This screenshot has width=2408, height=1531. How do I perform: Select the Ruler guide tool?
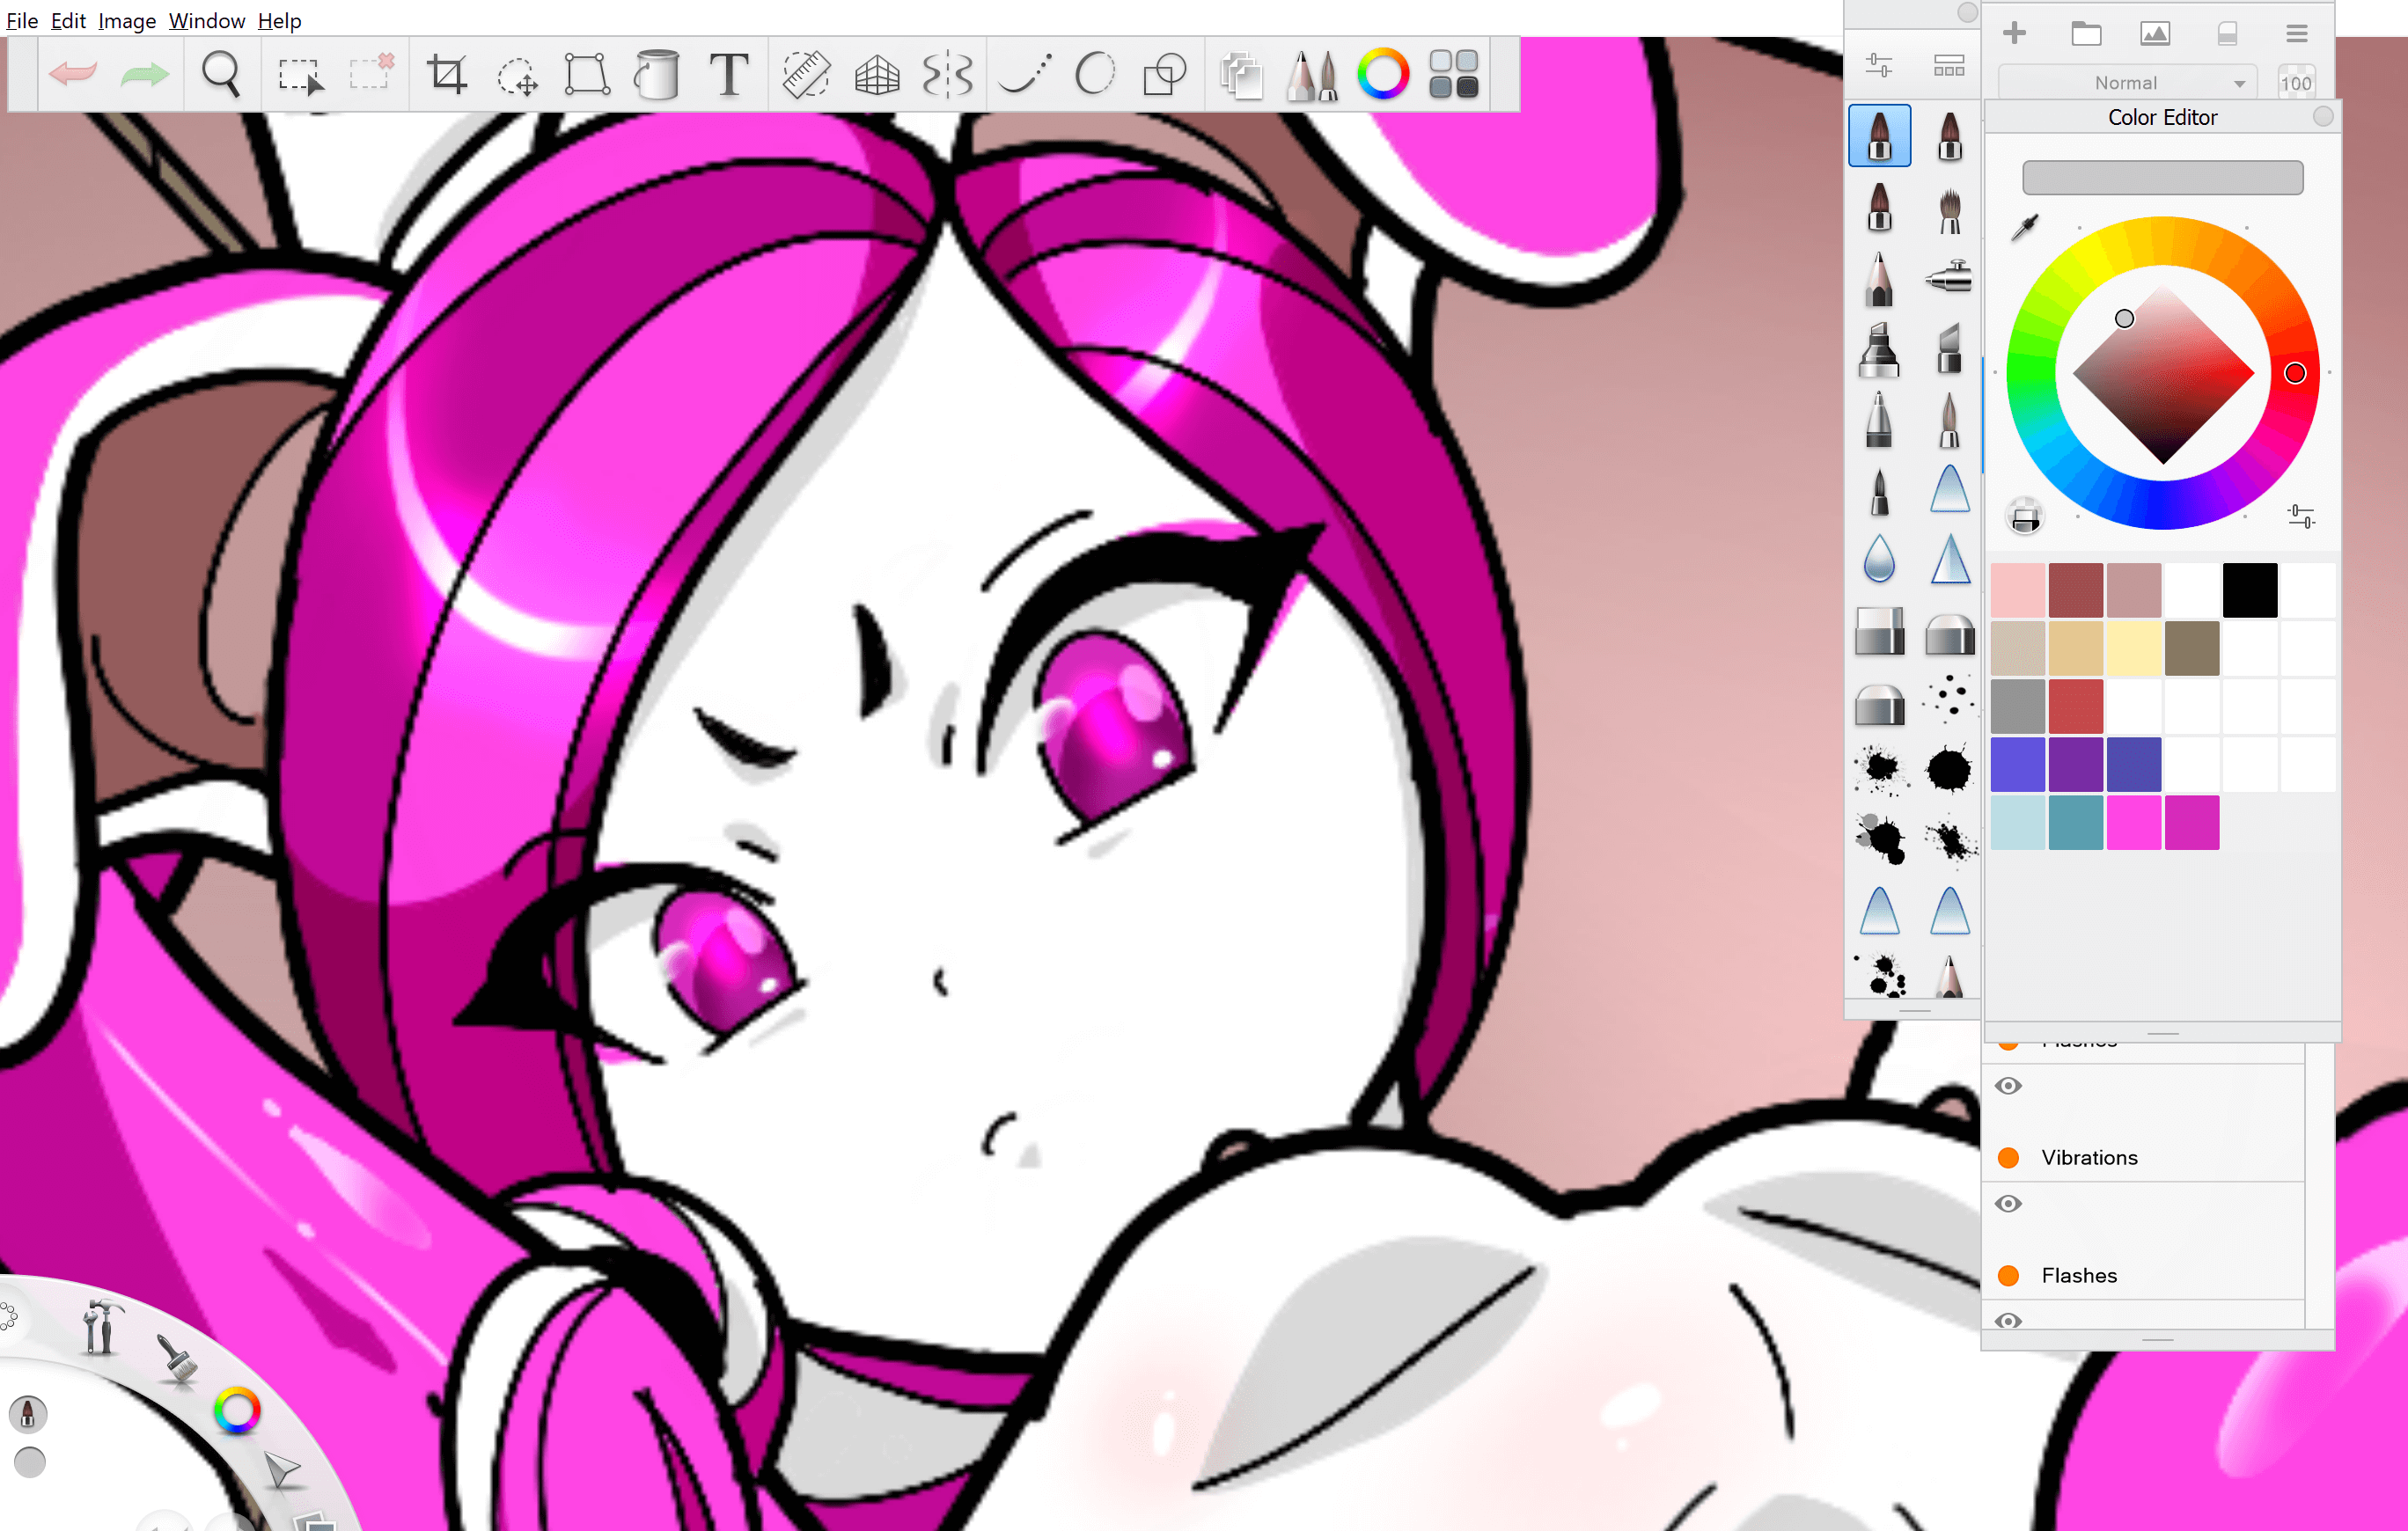tap(805, 75)
